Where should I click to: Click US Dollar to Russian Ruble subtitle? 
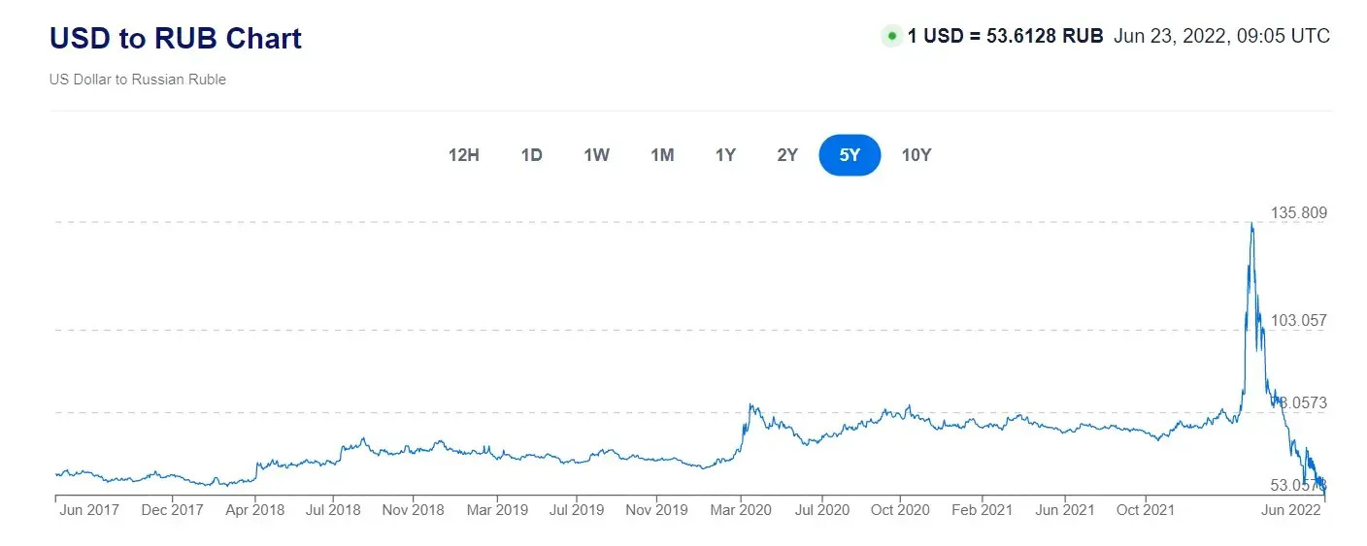pos(138,80)
